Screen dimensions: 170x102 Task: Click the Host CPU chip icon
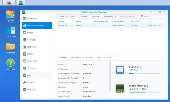[120, 70]
